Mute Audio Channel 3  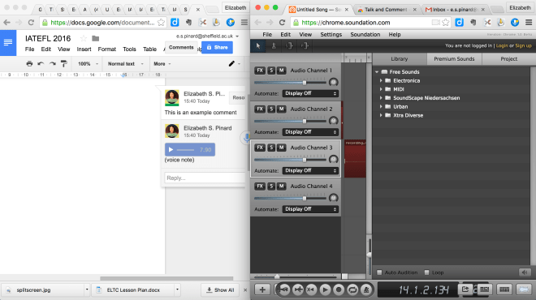281,148
